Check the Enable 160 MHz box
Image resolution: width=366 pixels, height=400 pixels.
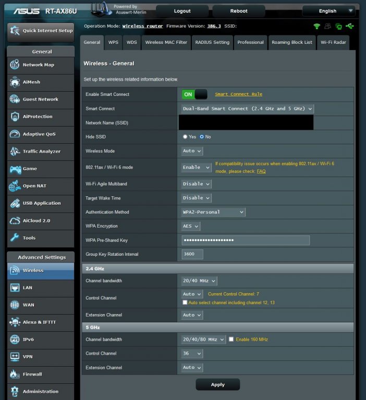pyautogui.click(x=231, y=339)
